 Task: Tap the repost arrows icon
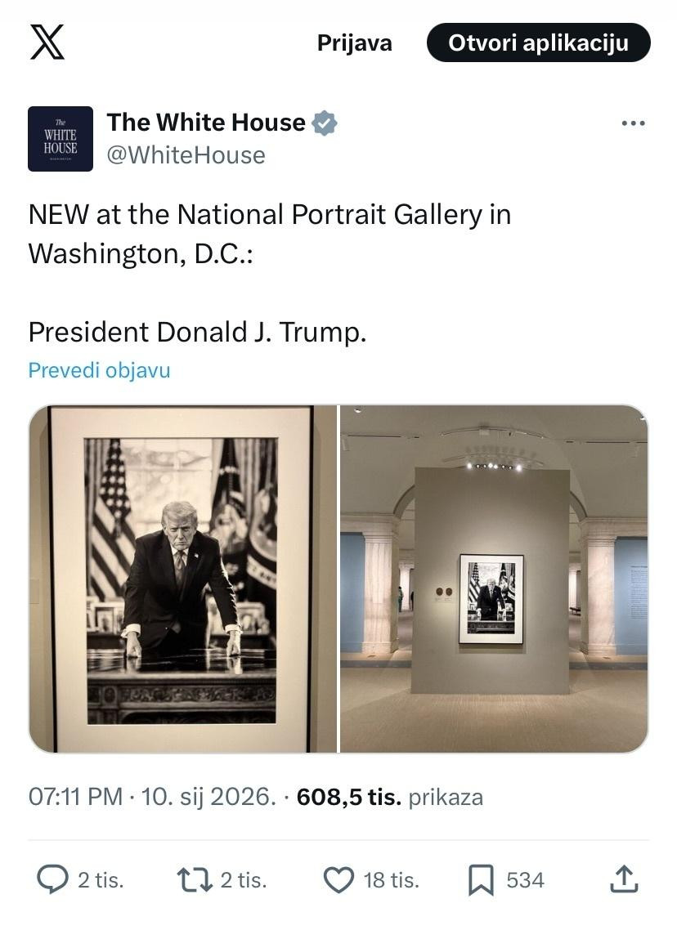point(194,879)
